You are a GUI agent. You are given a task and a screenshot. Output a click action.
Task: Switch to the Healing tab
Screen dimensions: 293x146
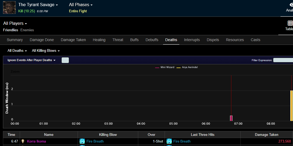(x=99, y=40)
